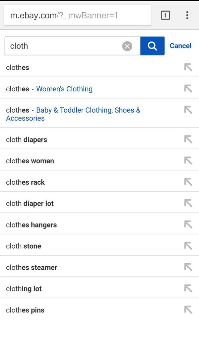Tap the fill arrow beside 'cloth stone'

(x=188, y=246)
